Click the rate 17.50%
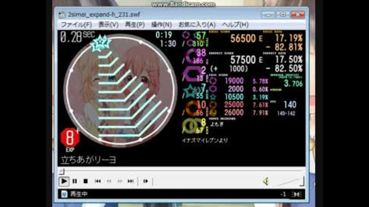This screenshot has width=369, height=207. tap(289, 60)
